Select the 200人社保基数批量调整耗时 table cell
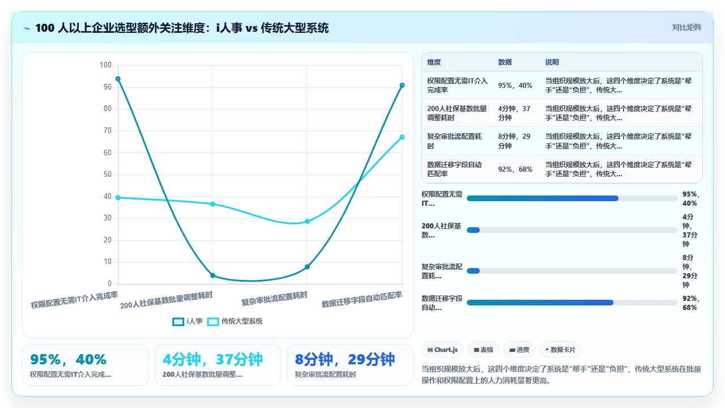The image size is (725, 408). point(457,113)
